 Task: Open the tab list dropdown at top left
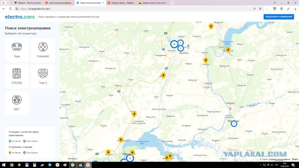pyautogui.click(x=8, y=3)
